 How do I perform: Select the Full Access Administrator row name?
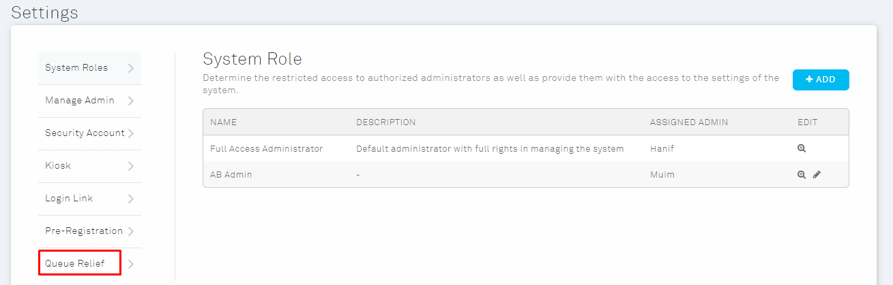[267, 149]
